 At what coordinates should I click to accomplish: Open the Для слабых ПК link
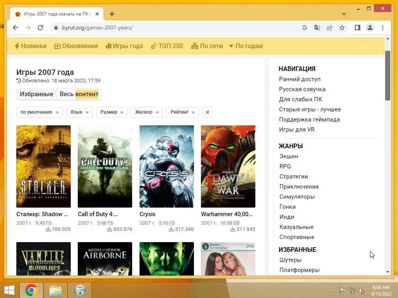300,99
